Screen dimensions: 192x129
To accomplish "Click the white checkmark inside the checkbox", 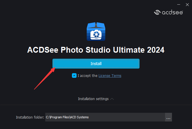I will [74, 75].
